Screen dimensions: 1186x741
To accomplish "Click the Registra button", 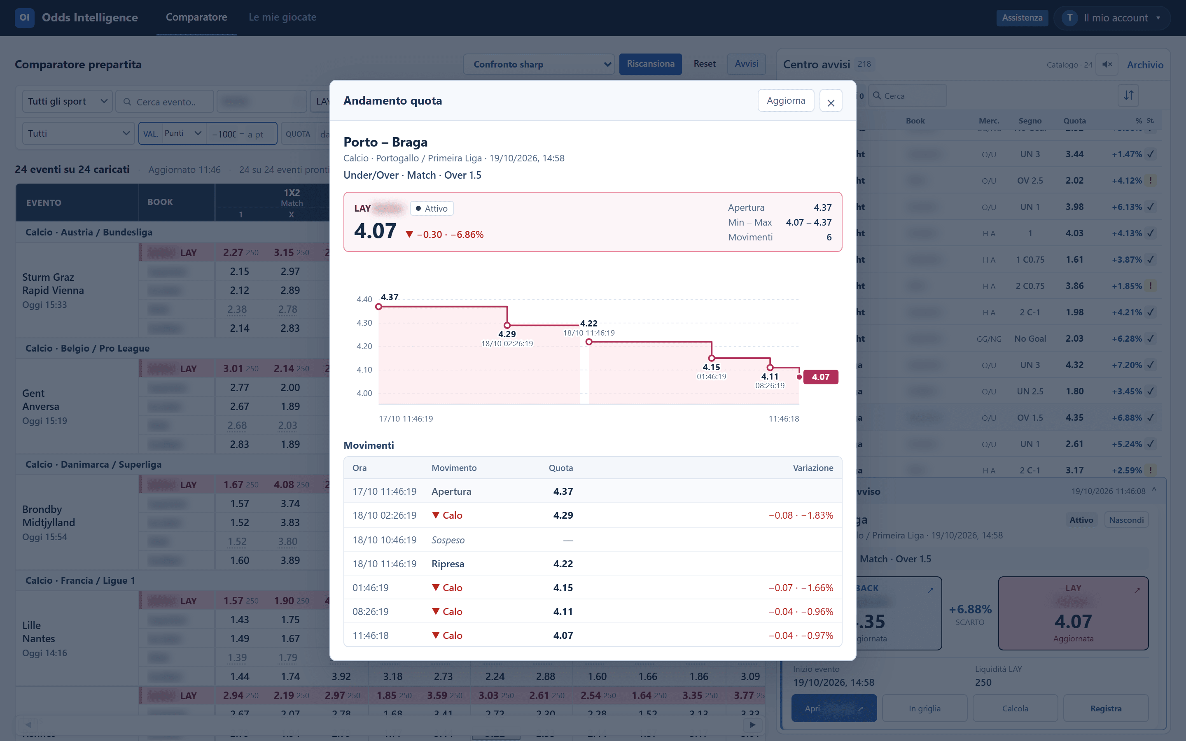I will (x=1106, y=708).
